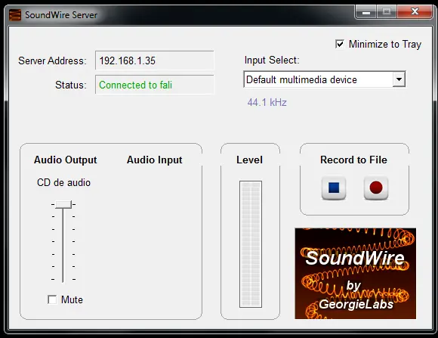Enable the Mute checkbox
Viewport: 438px width, 338px height.
pyautogui.click(x=52, y=299)
